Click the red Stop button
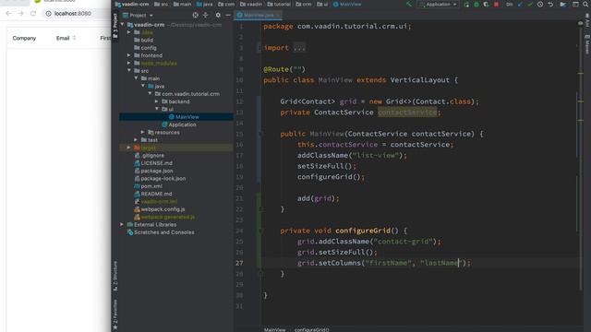The height and width of the screenshot is (332, 591). click(496, 4)
